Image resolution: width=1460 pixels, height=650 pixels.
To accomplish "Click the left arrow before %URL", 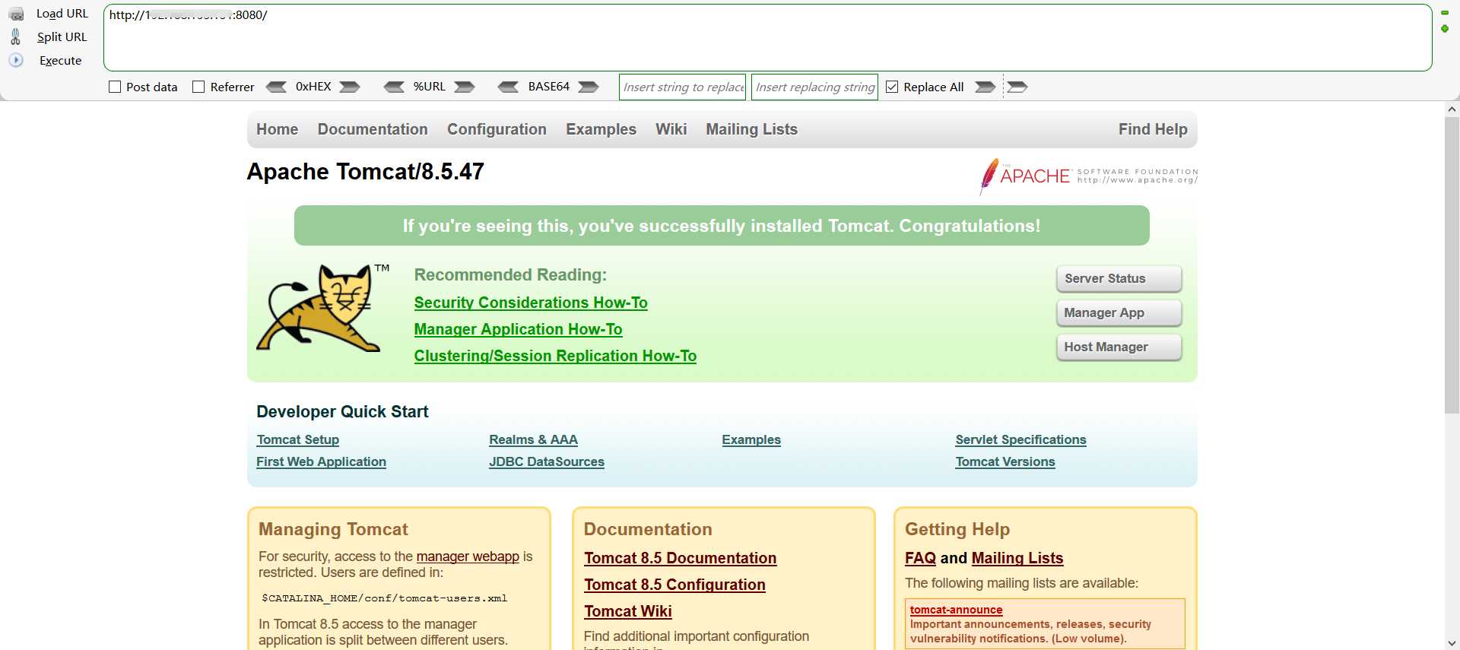I will 394,87.
